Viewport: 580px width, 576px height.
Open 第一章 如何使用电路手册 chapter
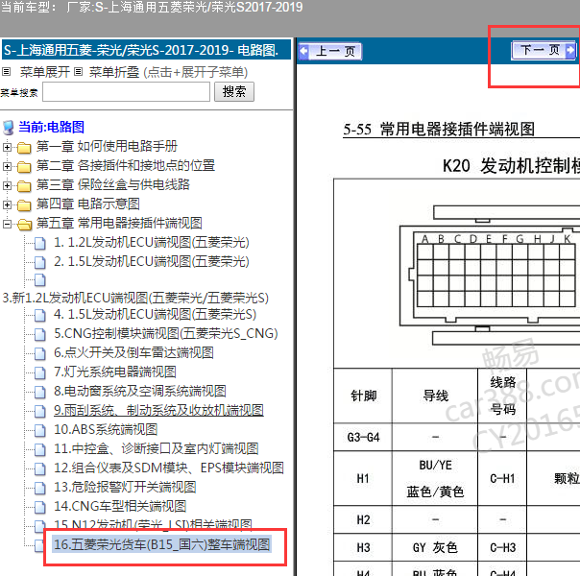tap(107, 147)
